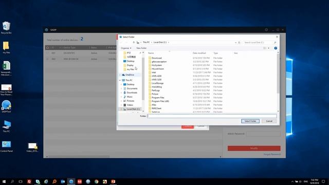Open Outlook from the taskbar
The height and width of the screenshot is (185, 329).
coord(63,181)
